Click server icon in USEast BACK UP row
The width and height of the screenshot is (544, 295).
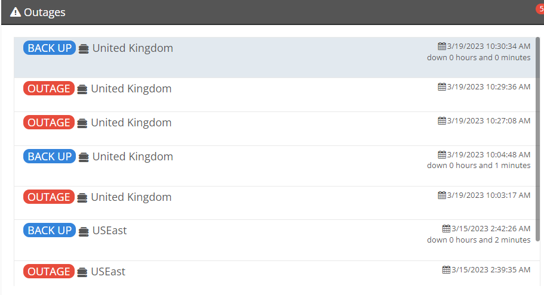coord(84,231)
